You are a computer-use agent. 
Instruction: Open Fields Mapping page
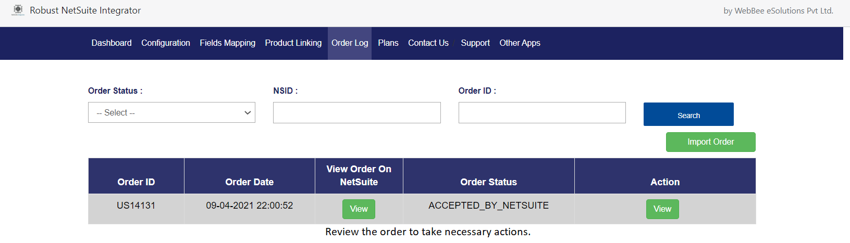(228, 43)
